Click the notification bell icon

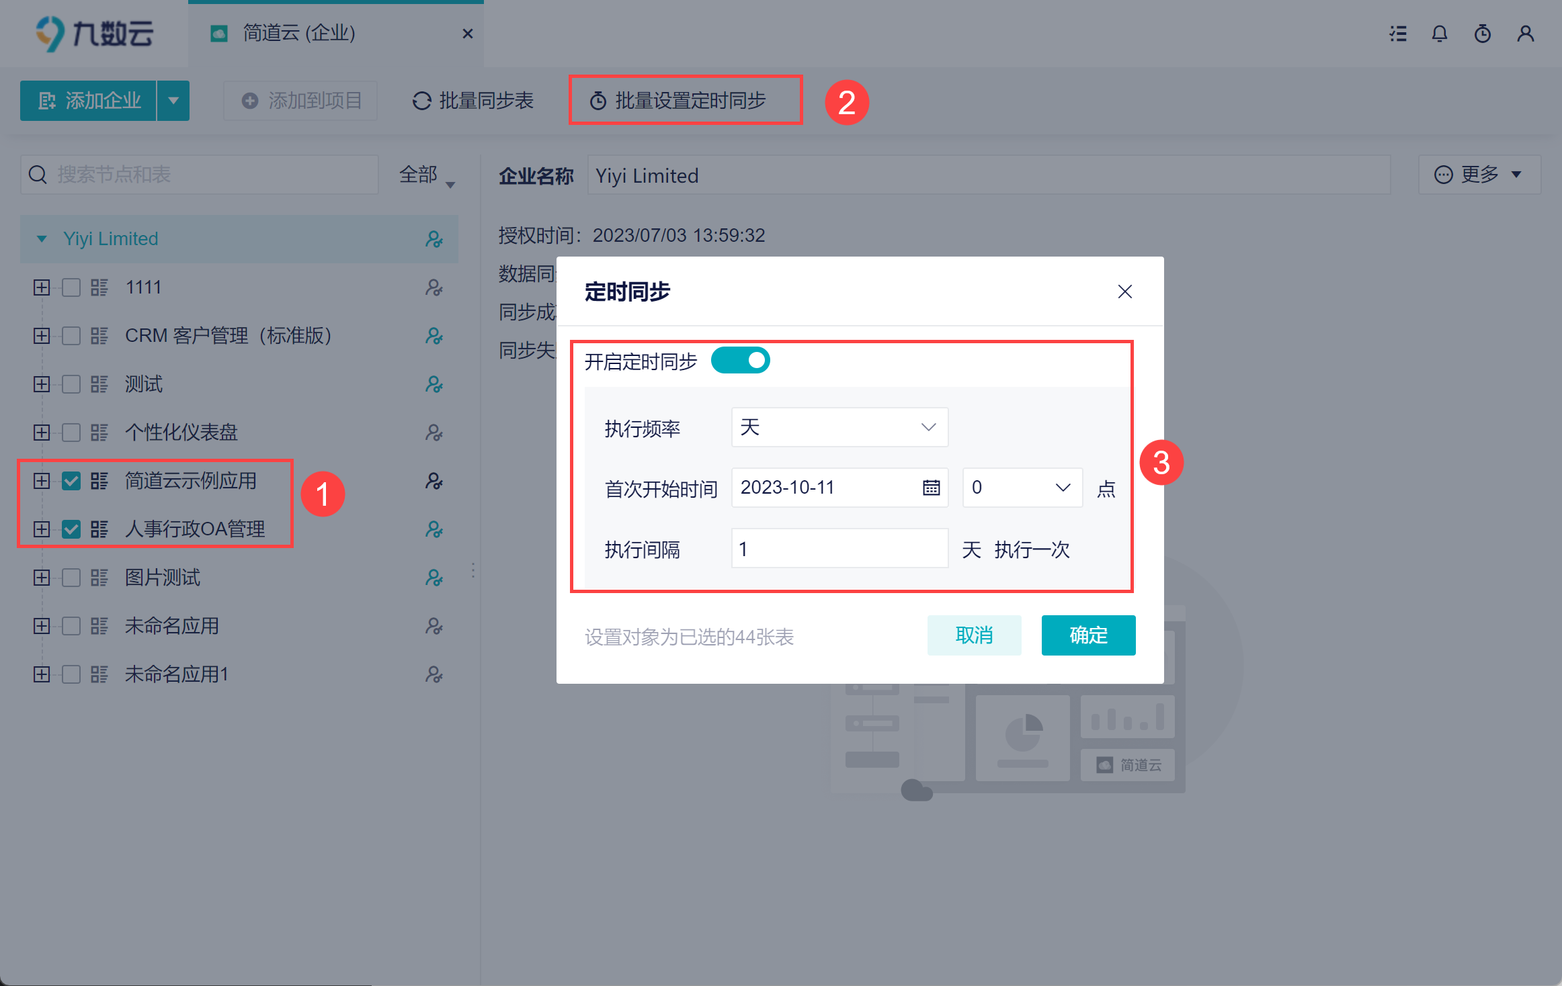pos(1439,34)
